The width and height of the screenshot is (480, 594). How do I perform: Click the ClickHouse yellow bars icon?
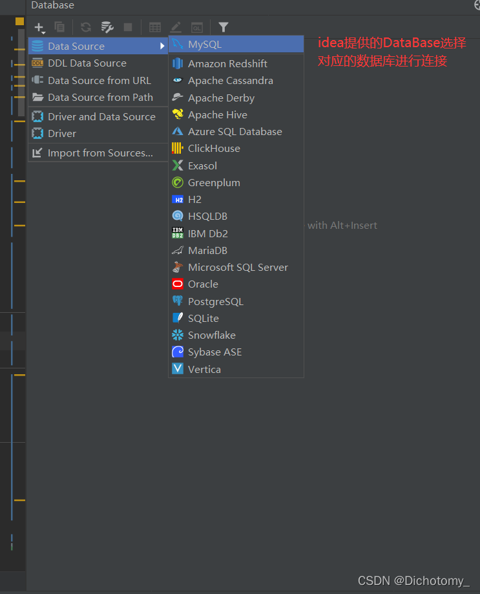[x=178, y=148]
